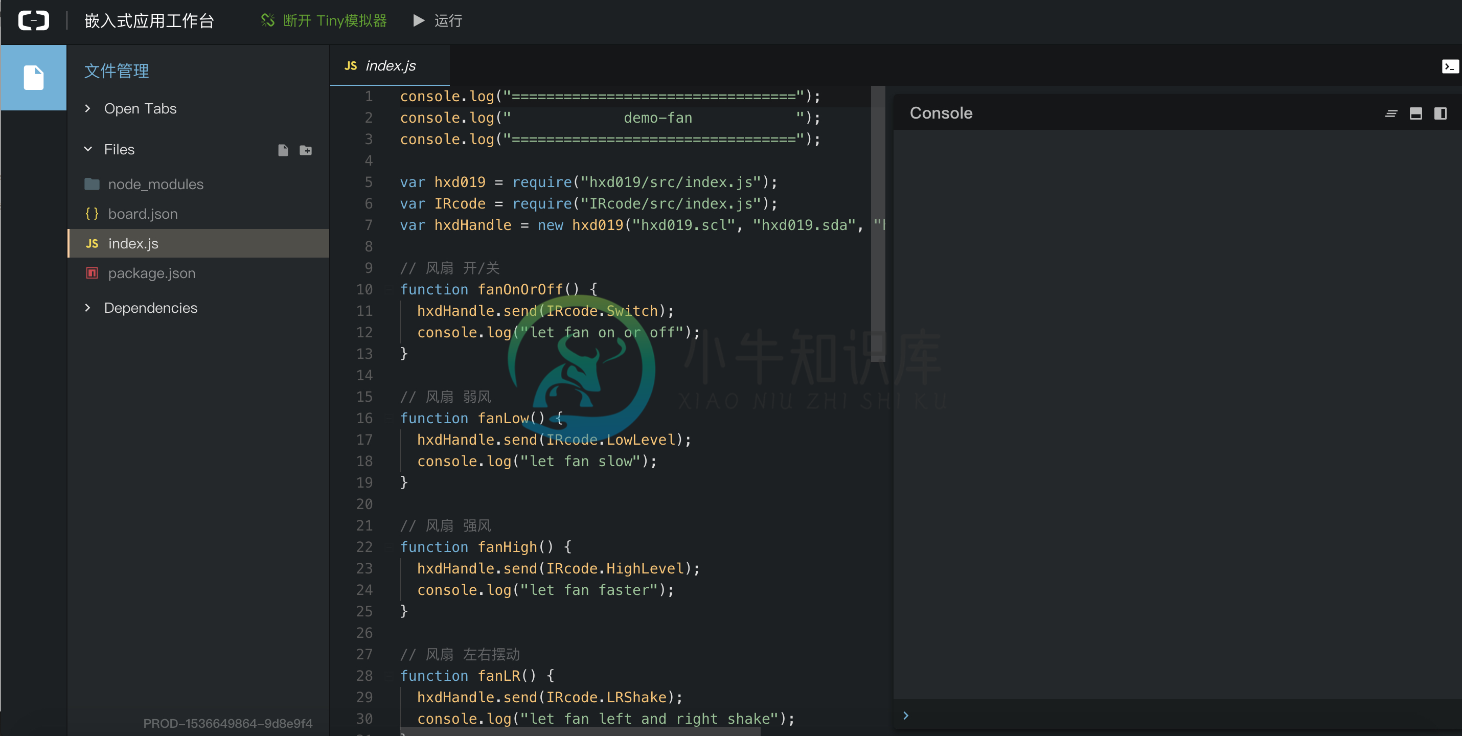Viewport: 1462px width, 736px height.
Task: Click the braces icon beside board.json
Action: [92, 214]
